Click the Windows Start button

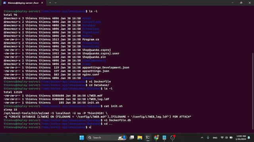[82, 138]
